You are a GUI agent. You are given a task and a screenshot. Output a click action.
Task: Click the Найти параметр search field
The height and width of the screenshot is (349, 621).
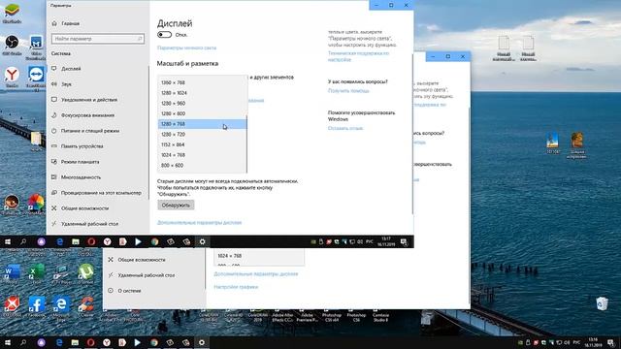tap(98, 39)
